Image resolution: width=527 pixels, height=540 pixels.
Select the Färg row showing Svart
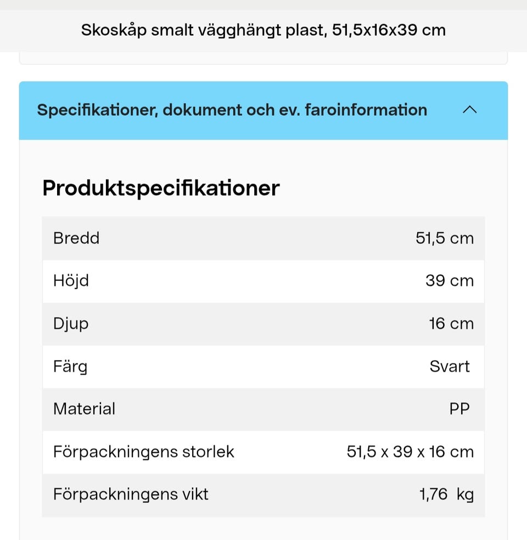(x=263, y=367)
